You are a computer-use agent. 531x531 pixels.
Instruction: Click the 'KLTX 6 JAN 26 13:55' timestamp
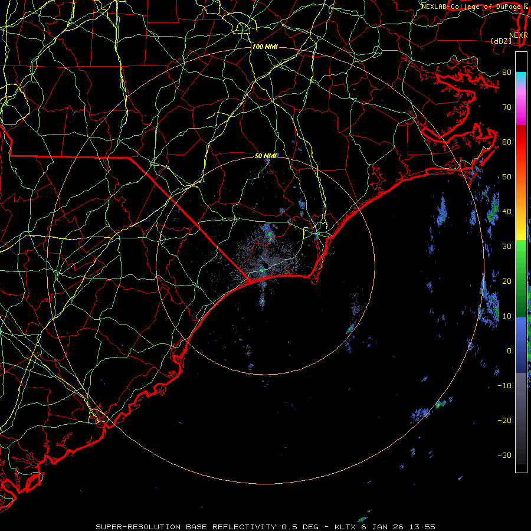[x=385, y=527]
